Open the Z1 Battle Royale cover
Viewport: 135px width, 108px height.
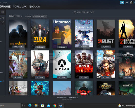coord(127,34)
